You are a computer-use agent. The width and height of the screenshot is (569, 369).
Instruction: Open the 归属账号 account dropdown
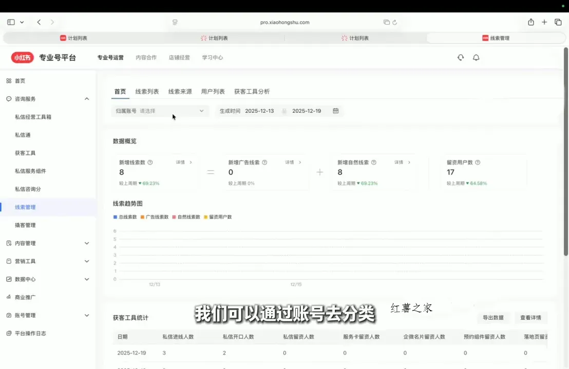coord(160,111)
